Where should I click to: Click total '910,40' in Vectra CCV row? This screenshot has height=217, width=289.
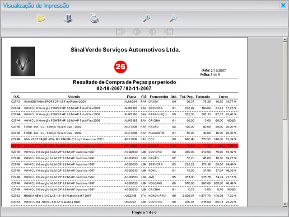pyautogui.click(x=191, y=139)
